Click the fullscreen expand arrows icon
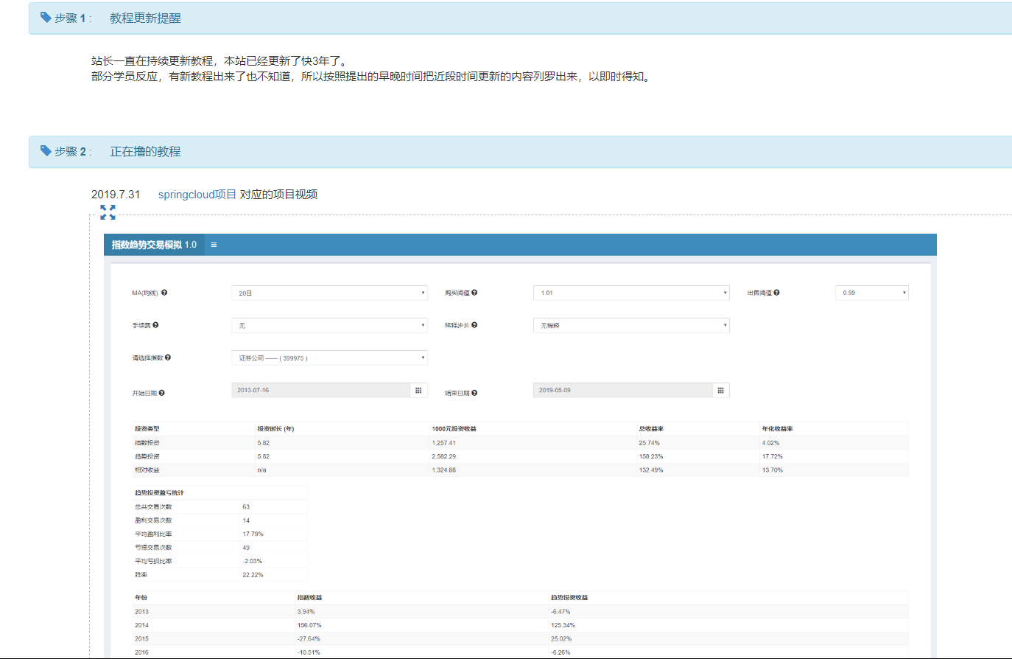 (108, 212)
